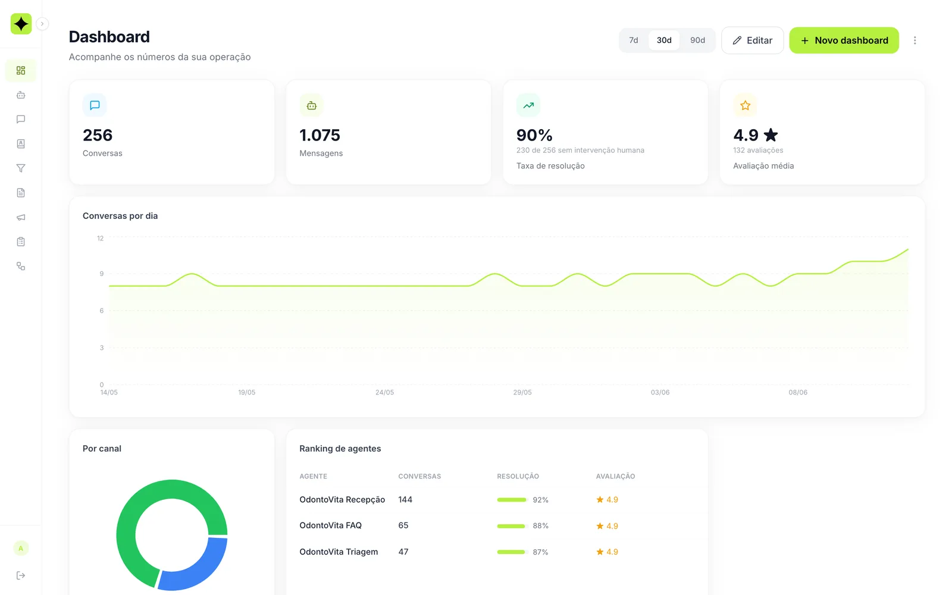Click the user avatar 'A' in sidebar

pos(21,549)
